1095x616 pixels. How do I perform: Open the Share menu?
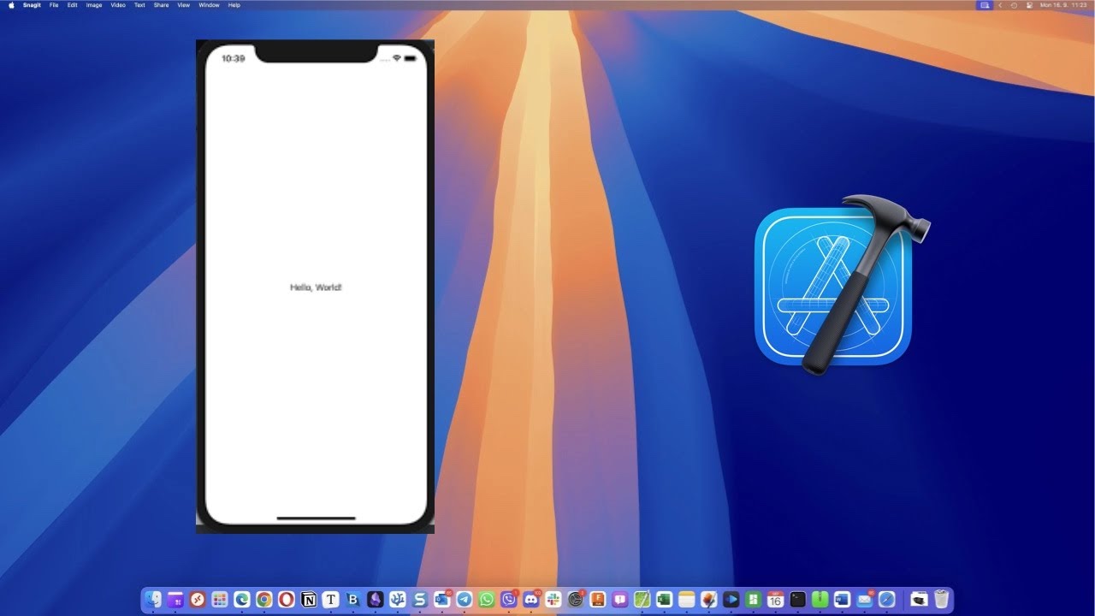161,5
